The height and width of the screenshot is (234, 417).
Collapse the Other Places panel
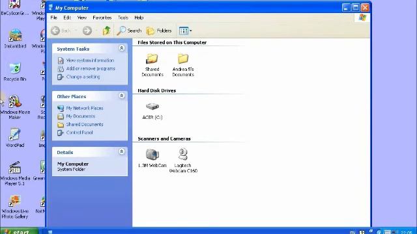click(x=122, y=96)
